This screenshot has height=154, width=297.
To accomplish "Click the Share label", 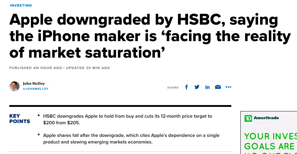I will tap(173, 88).
